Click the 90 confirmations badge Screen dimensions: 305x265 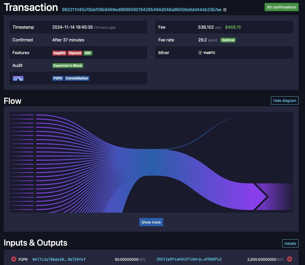click(x=281, y=7)
